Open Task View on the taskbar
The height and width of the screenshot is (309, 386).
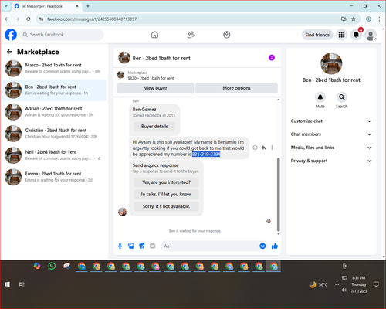(22, 284)
